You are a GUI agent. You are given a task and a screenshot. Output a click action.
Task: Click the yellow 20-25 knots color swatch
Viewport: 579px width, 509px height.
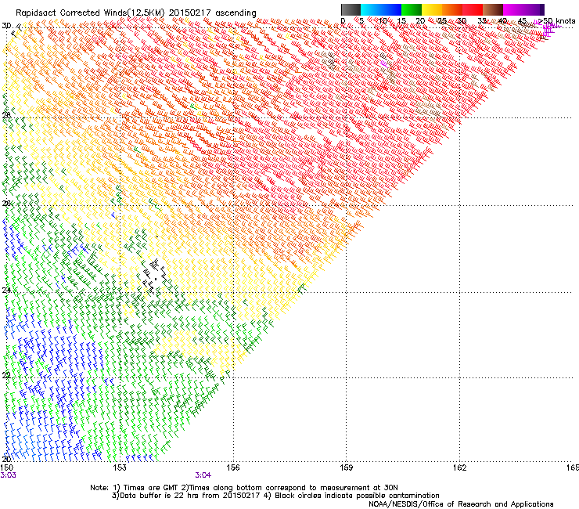[x=432, y=9]
